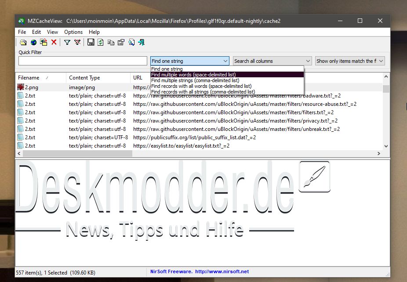Select the badware.txt URL row

point(237,96)
